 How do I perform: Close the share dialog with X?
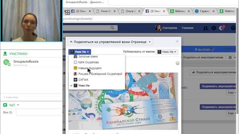[x=177, y=41]
